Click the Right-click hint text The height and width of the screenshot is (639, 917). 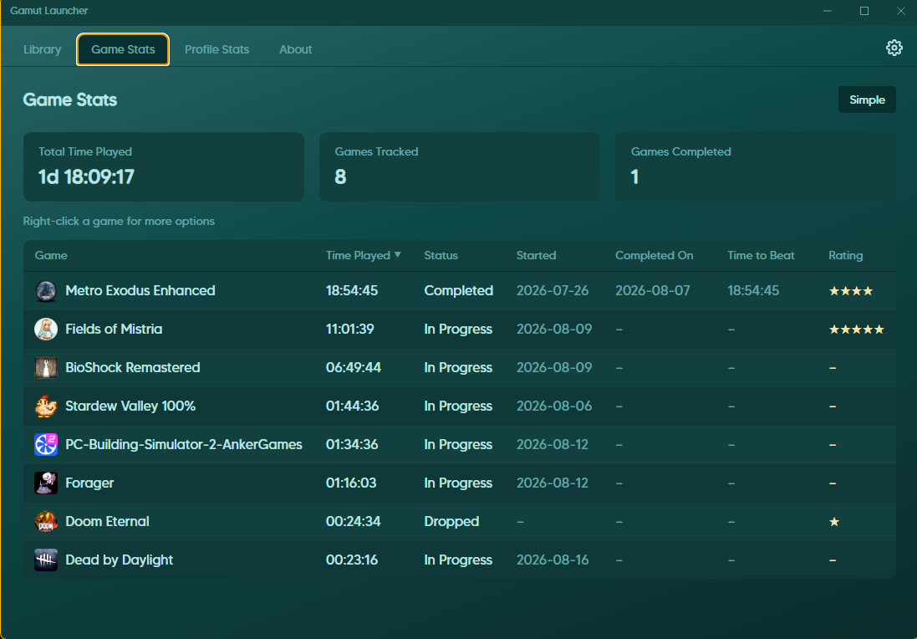click(119, 221)
